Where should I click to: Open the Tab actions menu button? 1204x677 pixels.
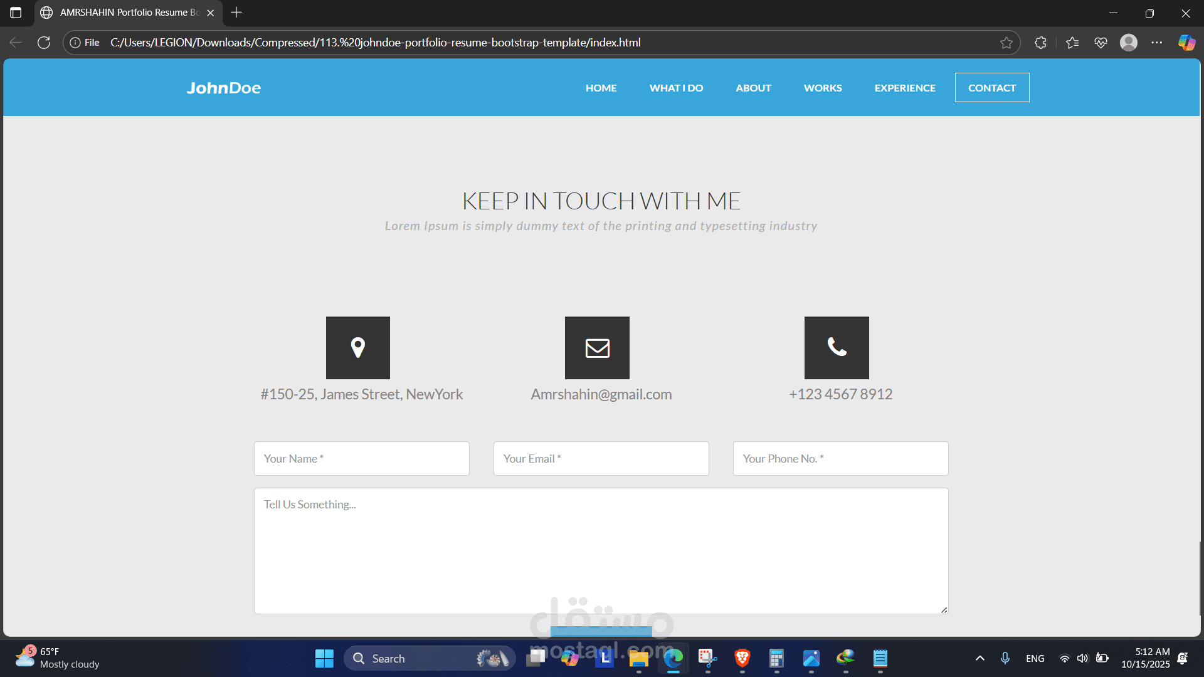(16, 13)
